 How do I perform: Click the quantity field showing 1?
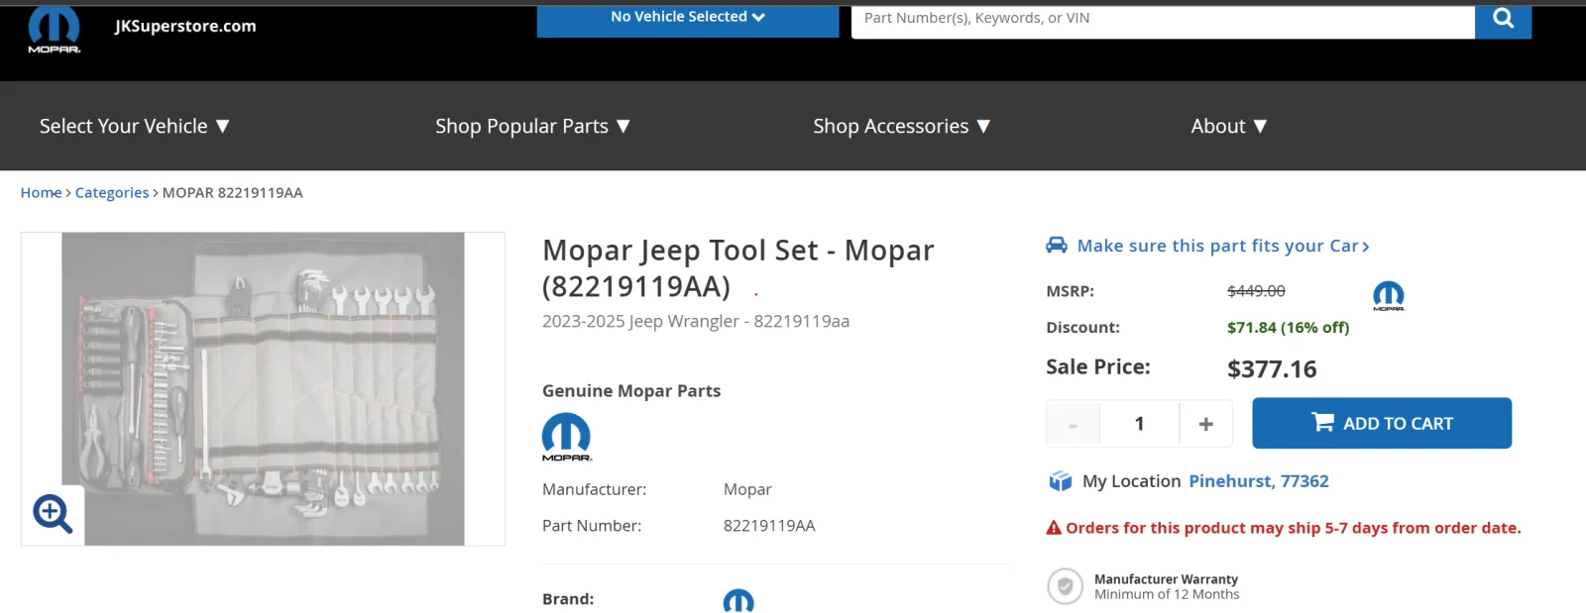point(1139,424)
